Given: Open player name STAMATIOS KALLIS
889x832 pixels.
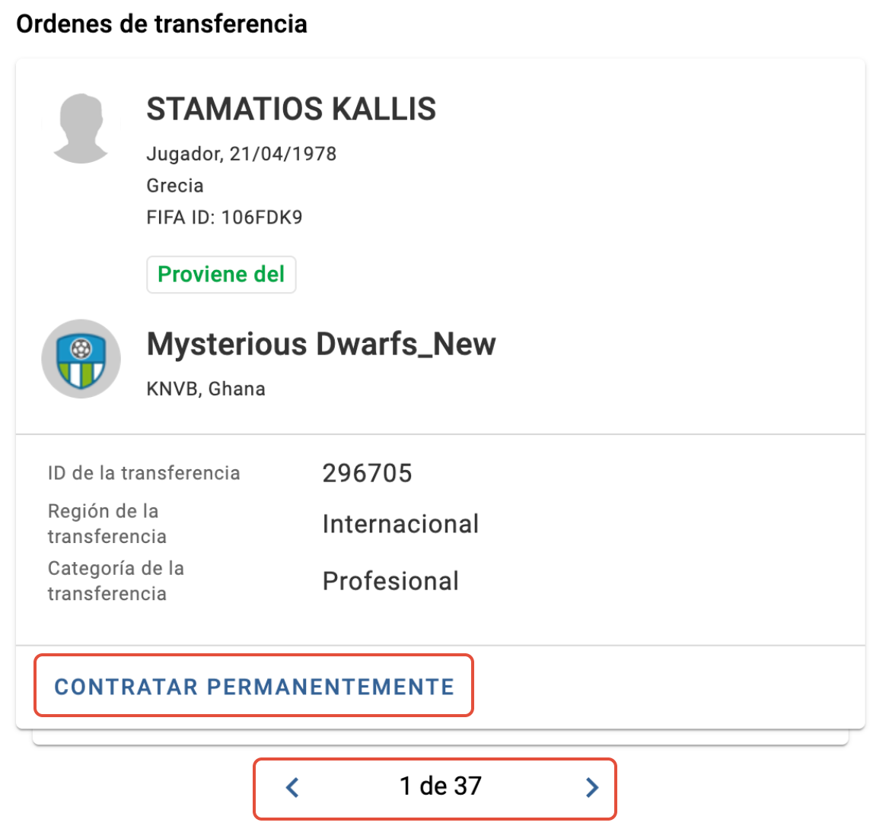Looking at the screenshot, I should (x=292, y=109).
